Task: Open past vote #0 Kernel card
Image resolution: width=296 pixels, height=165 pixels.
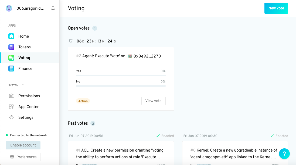Action: click(235, 153)
